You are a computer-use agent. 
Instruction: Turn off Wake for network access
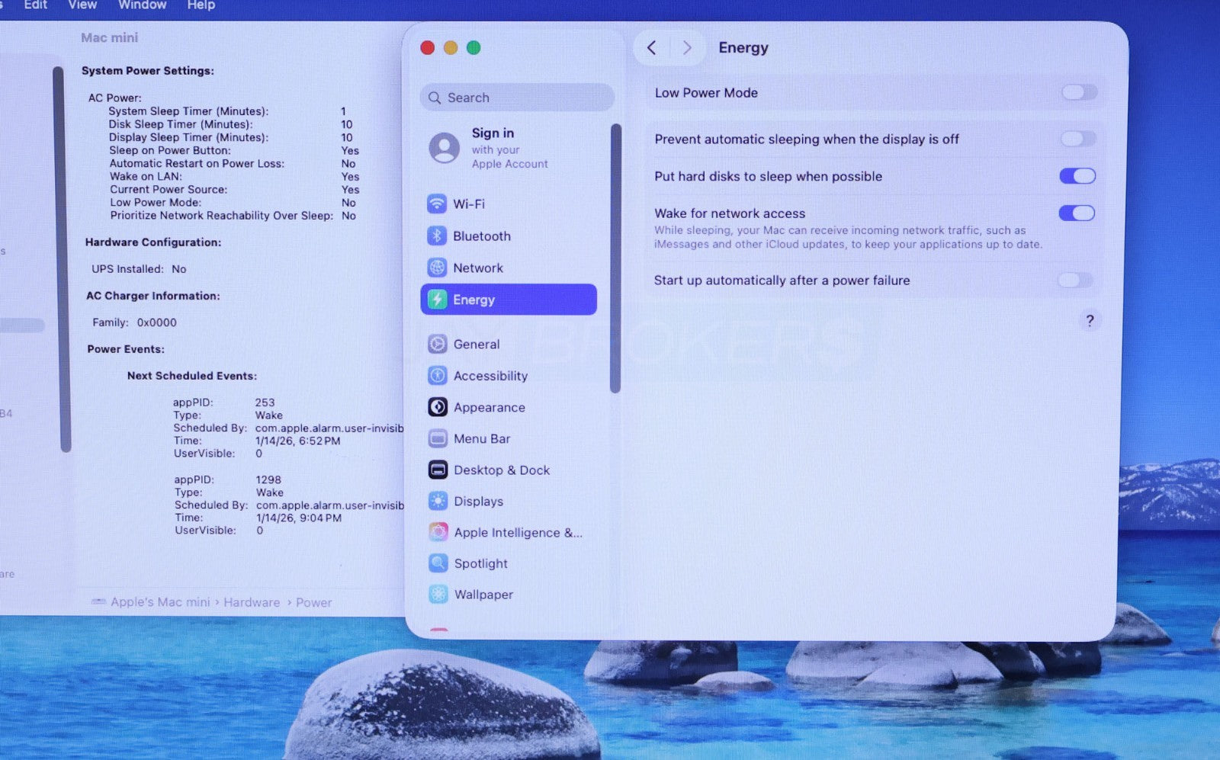click(1076, 213)
